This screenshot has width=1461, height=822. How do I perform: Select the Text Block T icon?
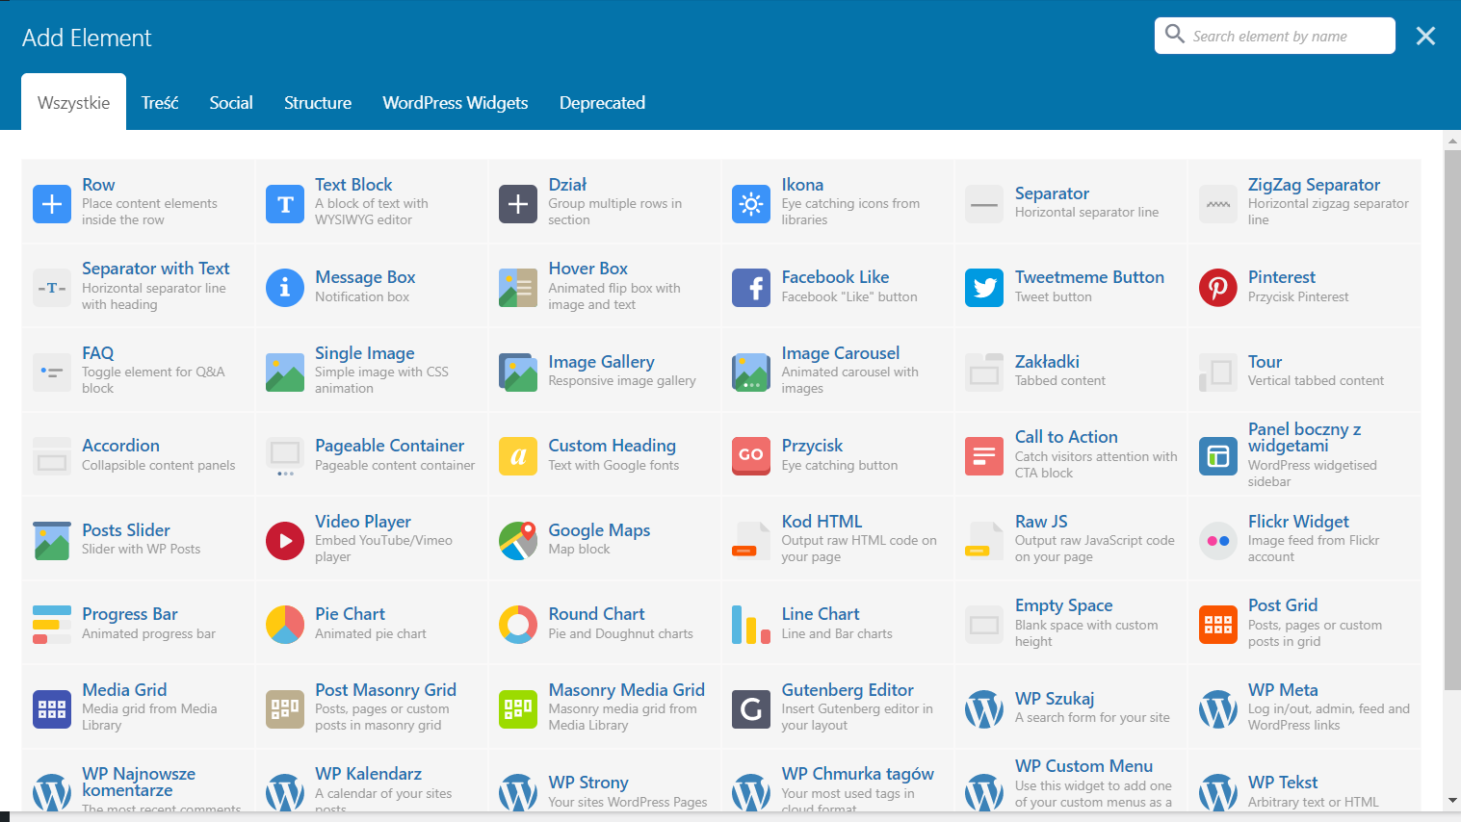pyautogui.click(x=285, y=204)
